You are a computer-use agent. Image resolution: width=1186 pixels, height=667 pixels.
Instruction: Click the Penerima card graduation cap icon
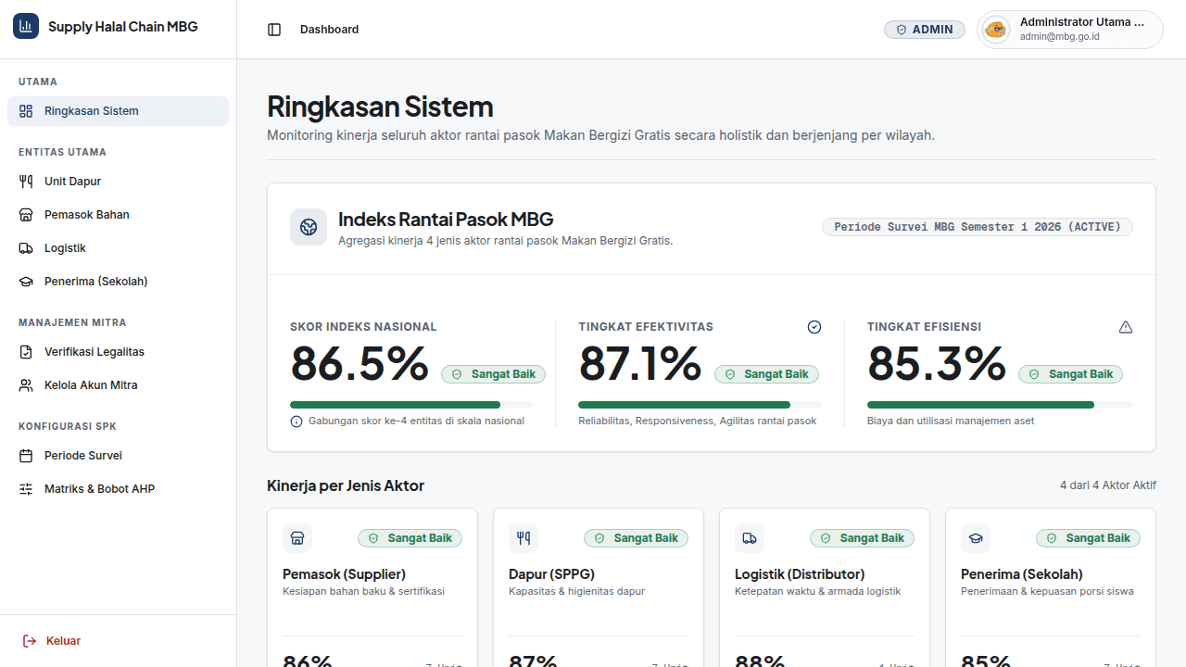pyautogui.click(x=976, y=538)
